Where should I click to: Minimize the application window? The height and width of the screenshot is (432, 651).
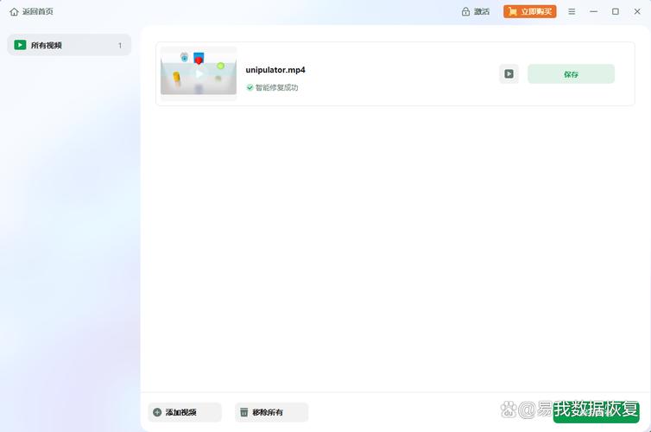click(593, 12)
